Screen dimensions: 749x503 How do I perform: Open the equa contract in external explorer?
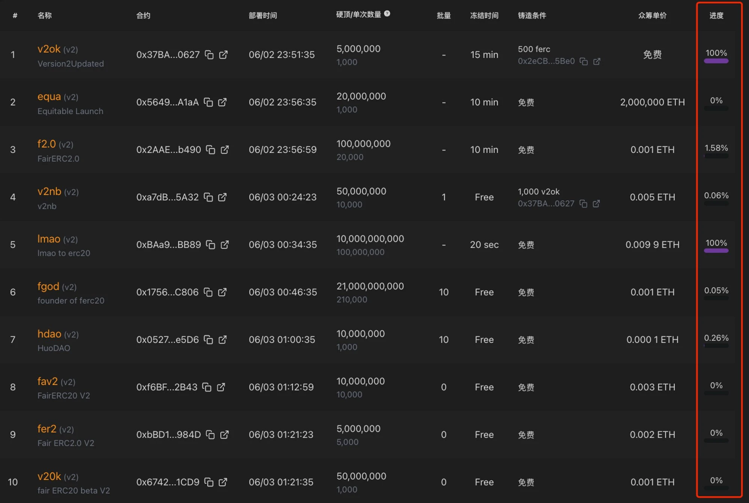tap(222, 102)
